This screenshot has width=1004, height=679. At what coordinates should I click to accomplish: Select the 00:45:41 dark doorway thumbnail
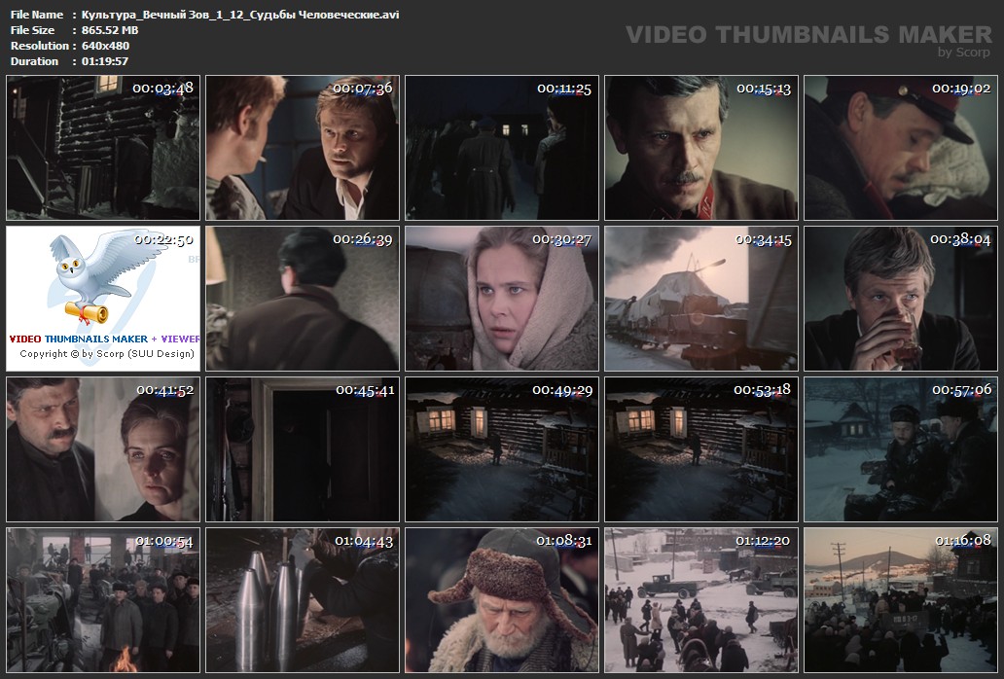(x=302, y=449)
